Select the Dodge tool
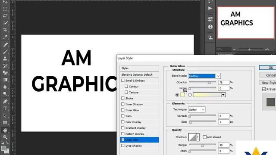Viewport: 276px width, 155px height. 5,94
